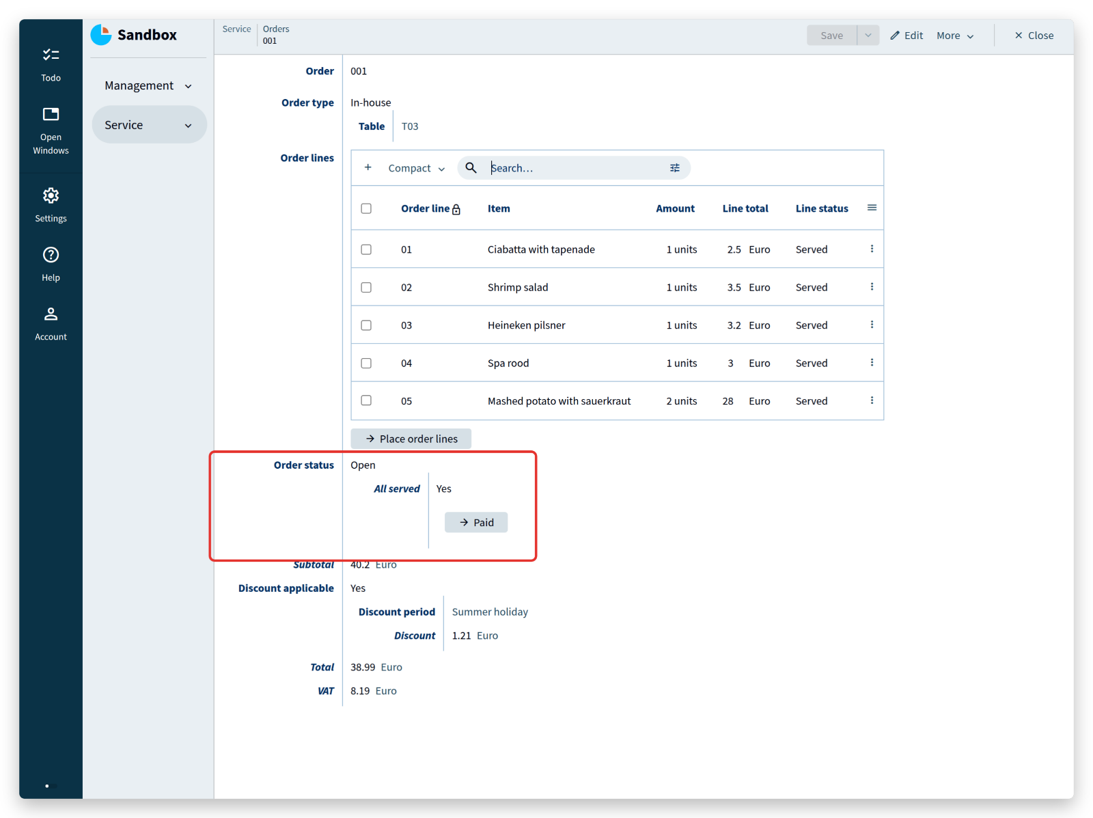The width and height of the screenshot is (1093, 818).
Task: Sort by Line status column header
Action: coord(822,208)
